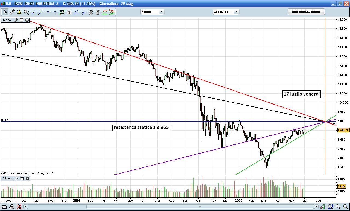The width and height of the screenshot is (350, 211).
Task: Select the red-green channel pattern tool
Action: tap(105, 12)
